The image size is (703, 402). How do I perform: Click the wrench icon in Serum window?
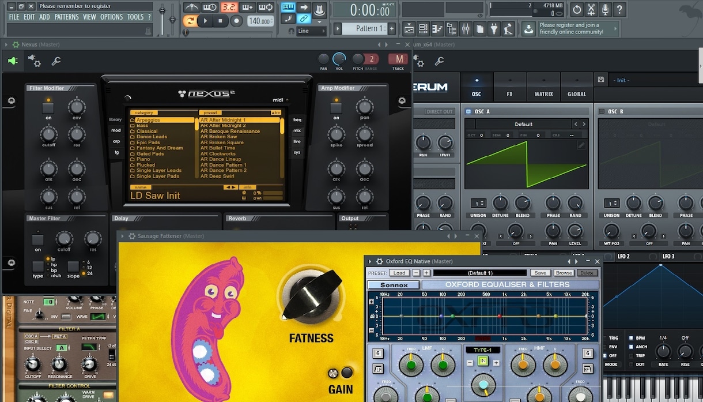tap(439, 61)
